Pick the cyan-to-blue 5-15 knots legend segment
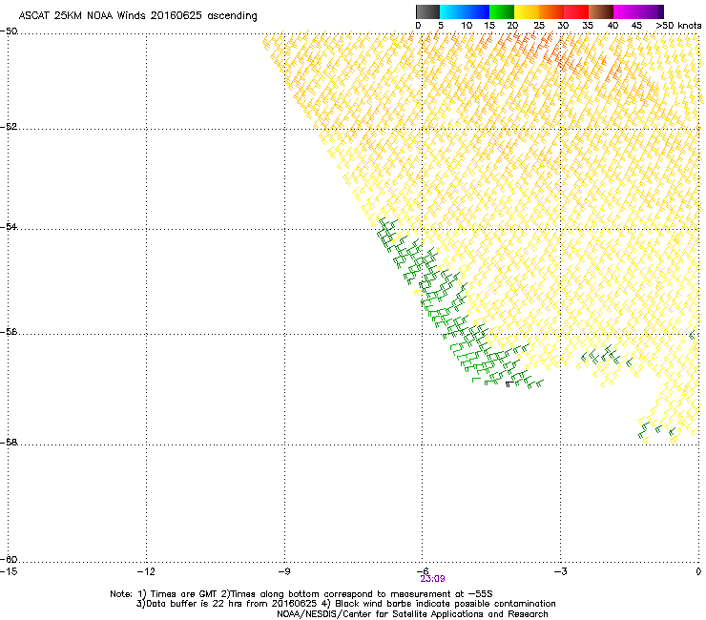This screenshot has height=620, width=706. pyautogui.click(x=465, y=11)
